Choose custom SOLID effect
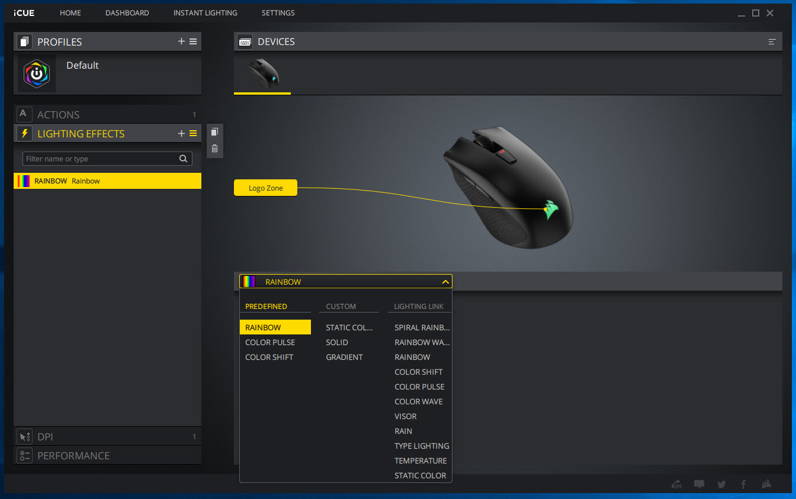Image resolution: width=796 pixels, height=499 pixels. tap(337, 342)
